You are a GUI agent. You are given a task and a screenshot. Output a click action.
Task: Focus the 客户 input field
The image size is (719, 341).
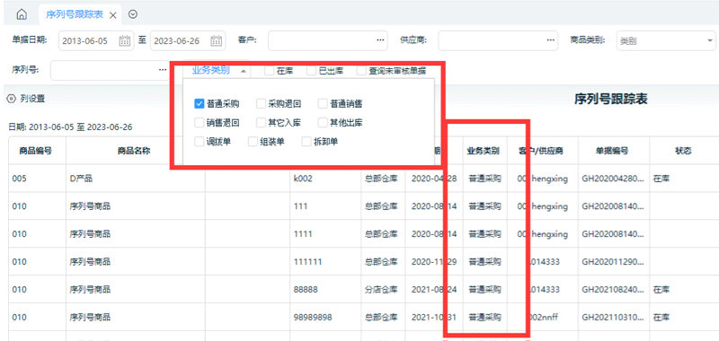coord(328,40)
